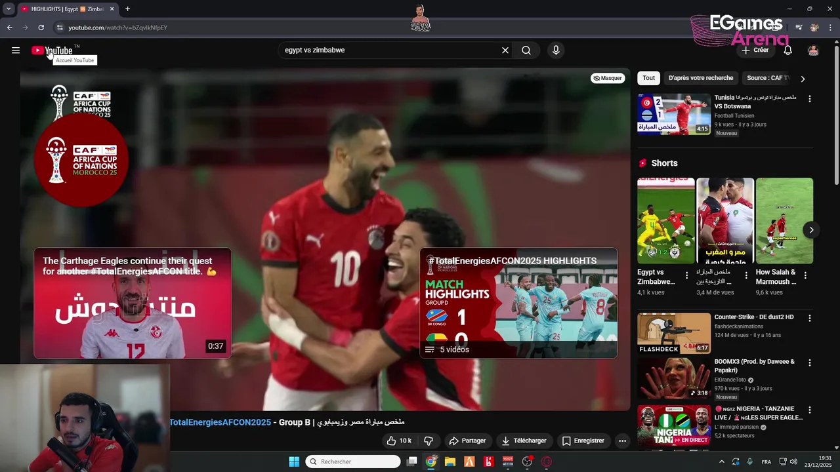Open options for NIGERIA - TANZANIE live
The width and height of the screenshot is (840, 472).
[x=809, y=410]
